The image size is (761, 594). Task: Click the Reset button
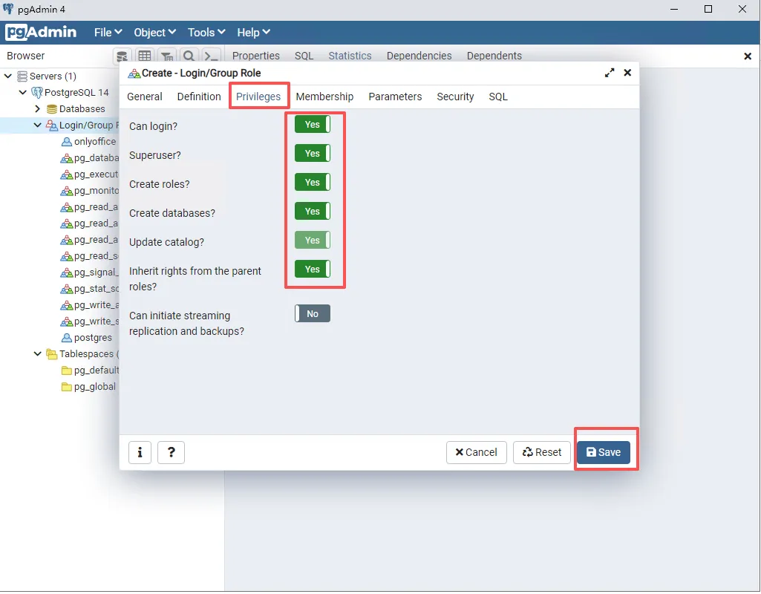[542, 453]
